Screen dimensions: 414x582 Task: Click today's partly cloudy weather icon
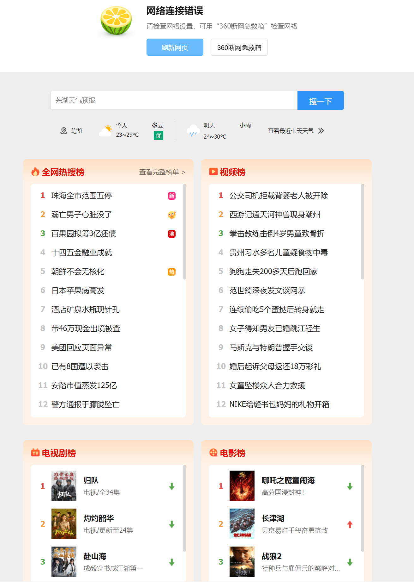point(105,131)
